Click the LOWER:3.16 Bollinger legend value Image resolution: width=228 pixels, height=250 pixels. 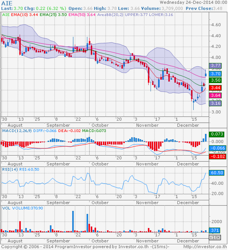(161, 15)
